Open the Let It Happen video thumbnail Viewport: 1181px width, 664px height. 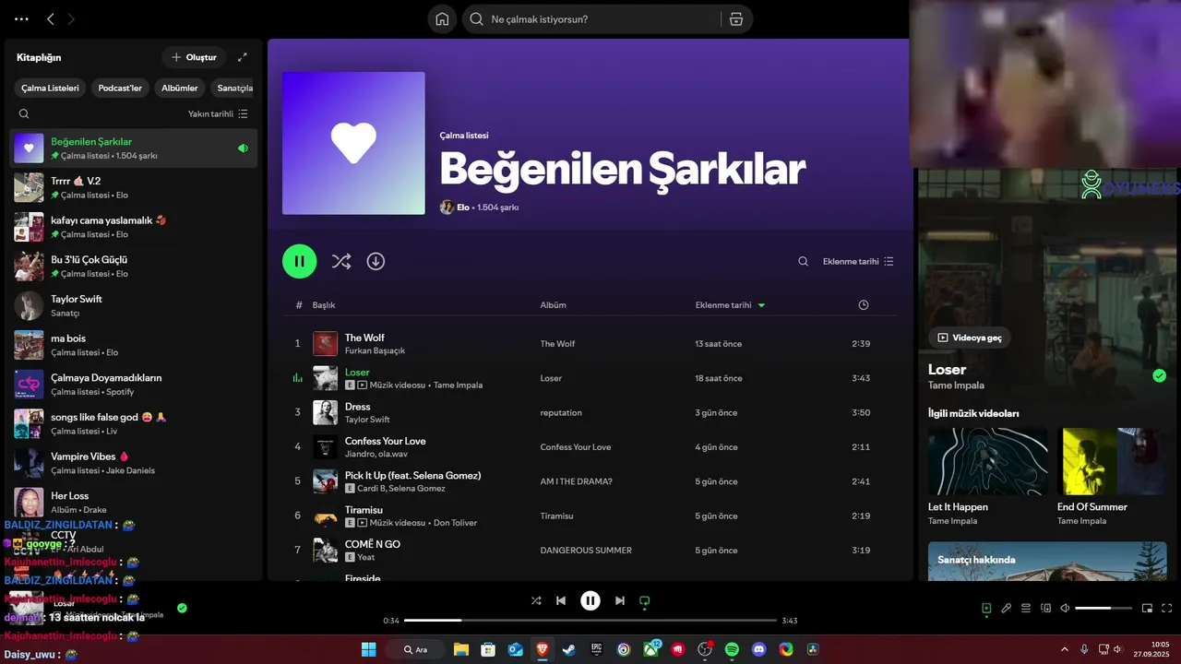[x=988, y=462]
